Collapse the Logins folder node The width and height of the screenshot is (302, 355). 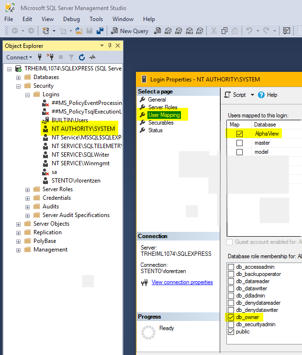coord(28,94)
